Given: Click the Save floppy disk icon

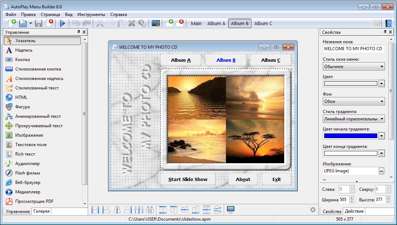Looking at the screenshot, I should (39, 24).
